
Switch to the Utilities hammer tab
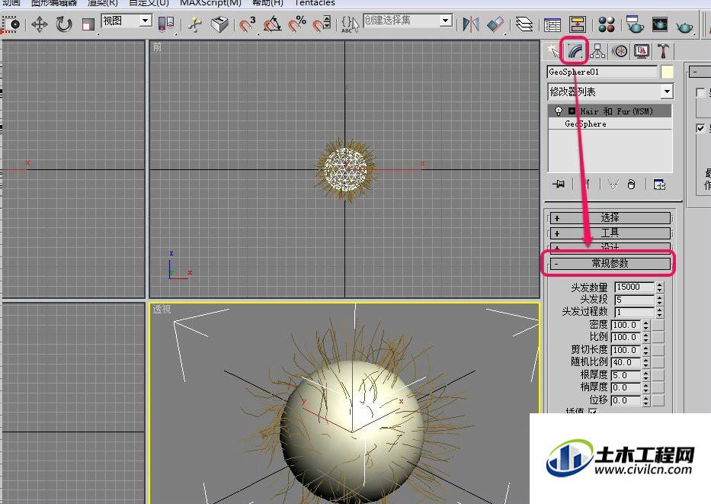pyautogui.click(x=664, y=51)
